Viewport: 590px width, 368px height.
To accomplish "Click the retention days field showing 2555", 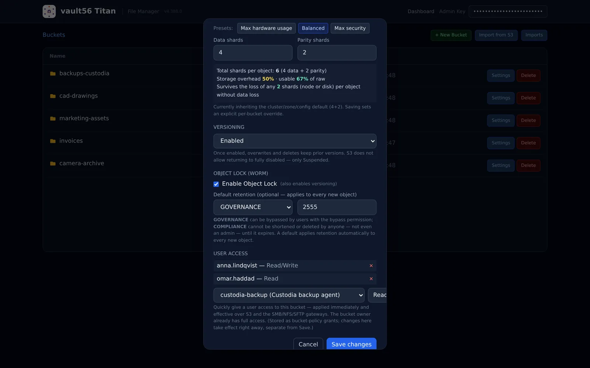I will (x=337, y=207).
